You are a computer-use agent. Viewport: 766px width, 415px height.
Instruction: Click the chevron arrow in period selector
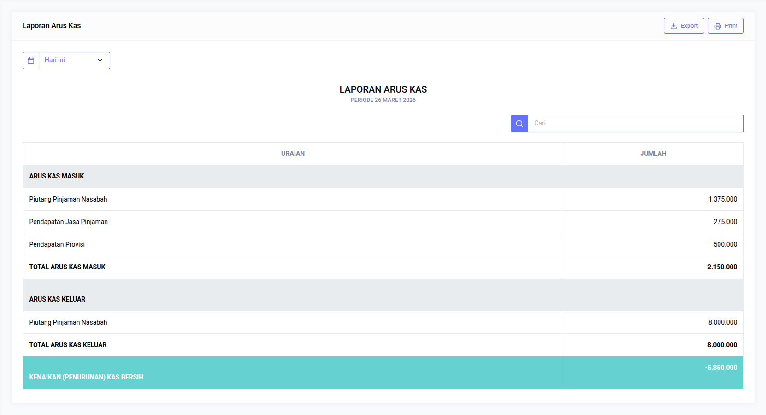click(100, 60)
